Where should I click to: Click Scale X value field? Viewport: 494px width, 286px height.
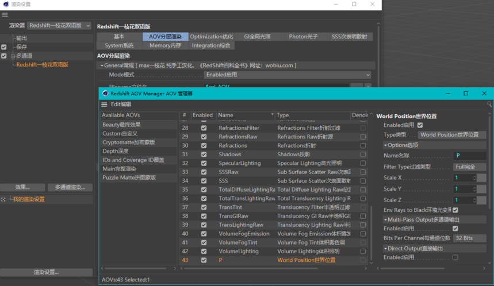tap(462, 178)
